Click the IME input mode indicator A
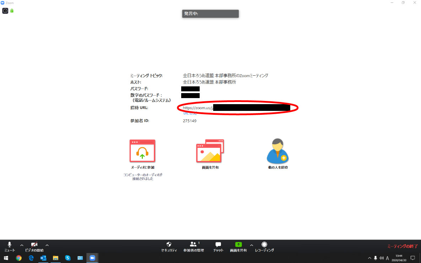The height and width of the screenshot is (263, 421). [388, 258]
